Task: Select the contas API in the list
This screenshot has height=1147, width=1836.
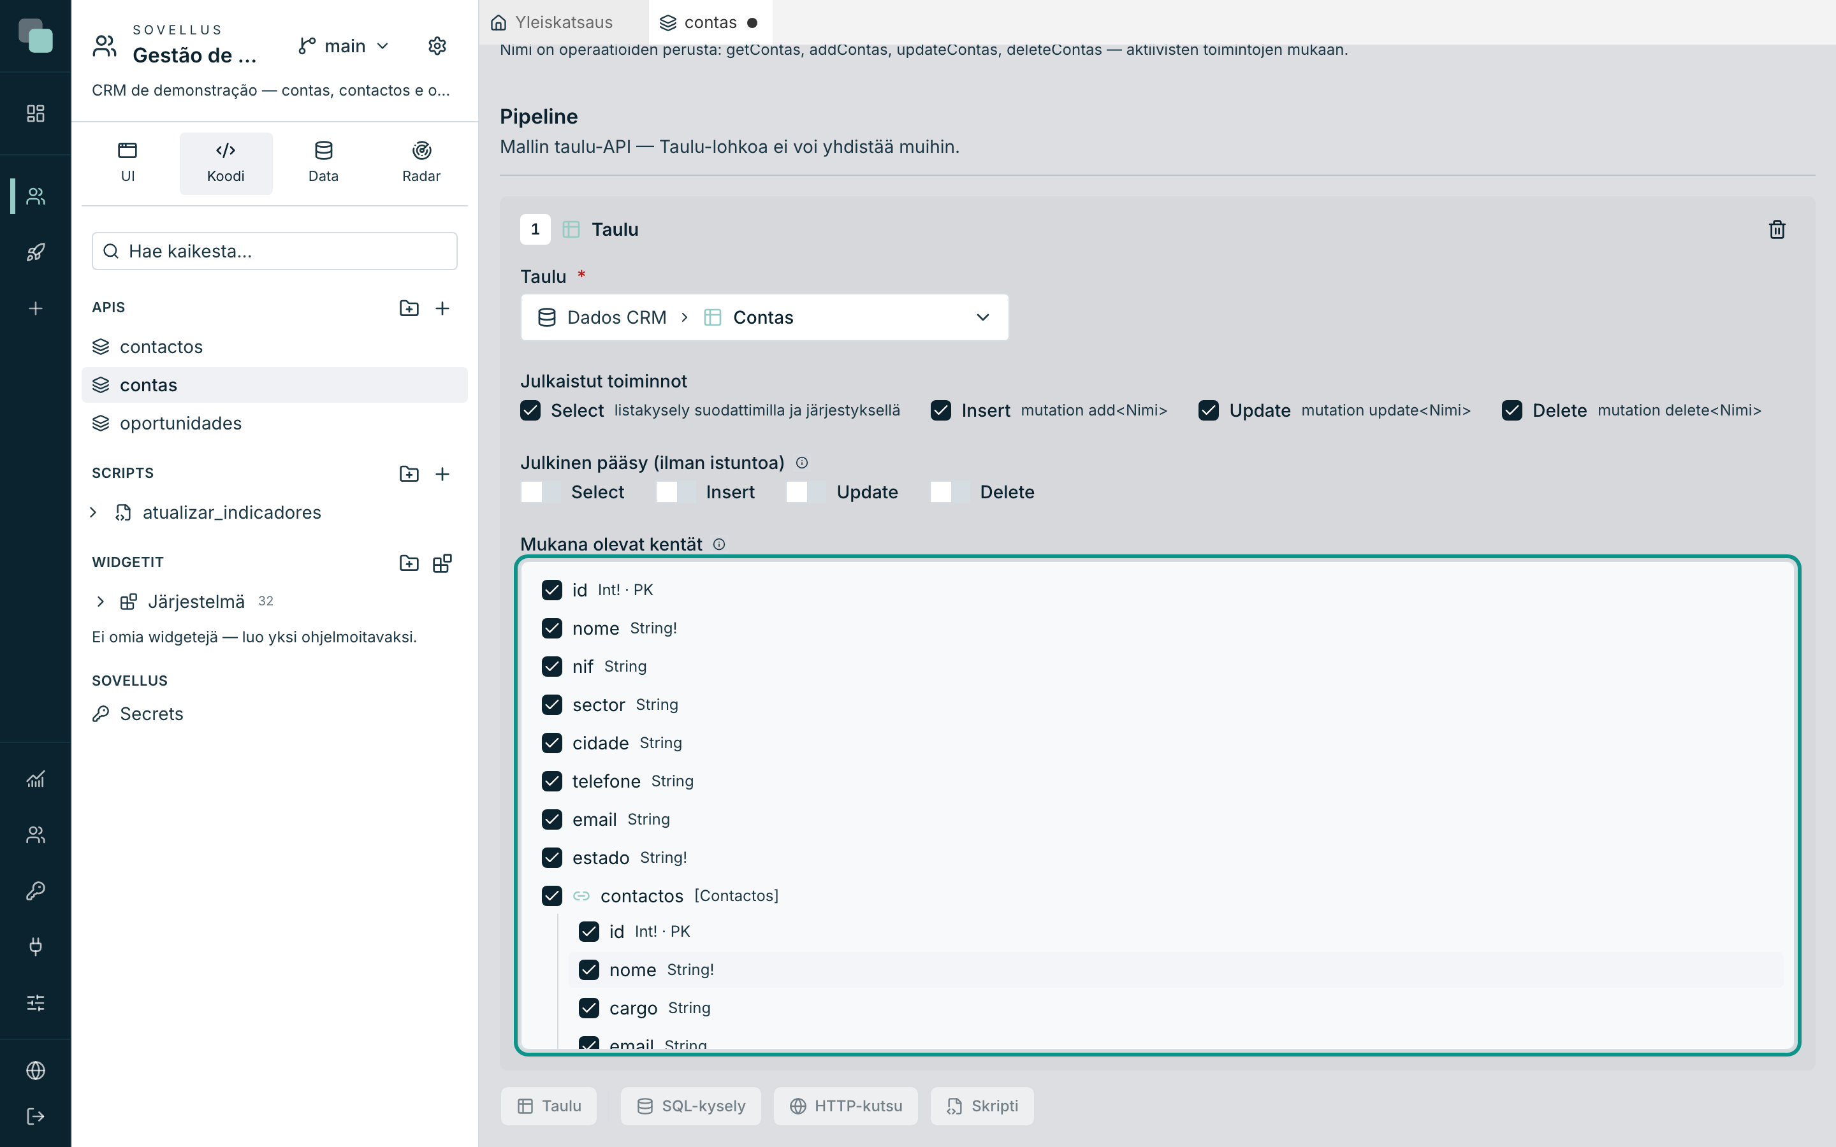Action: pos(275,385)
